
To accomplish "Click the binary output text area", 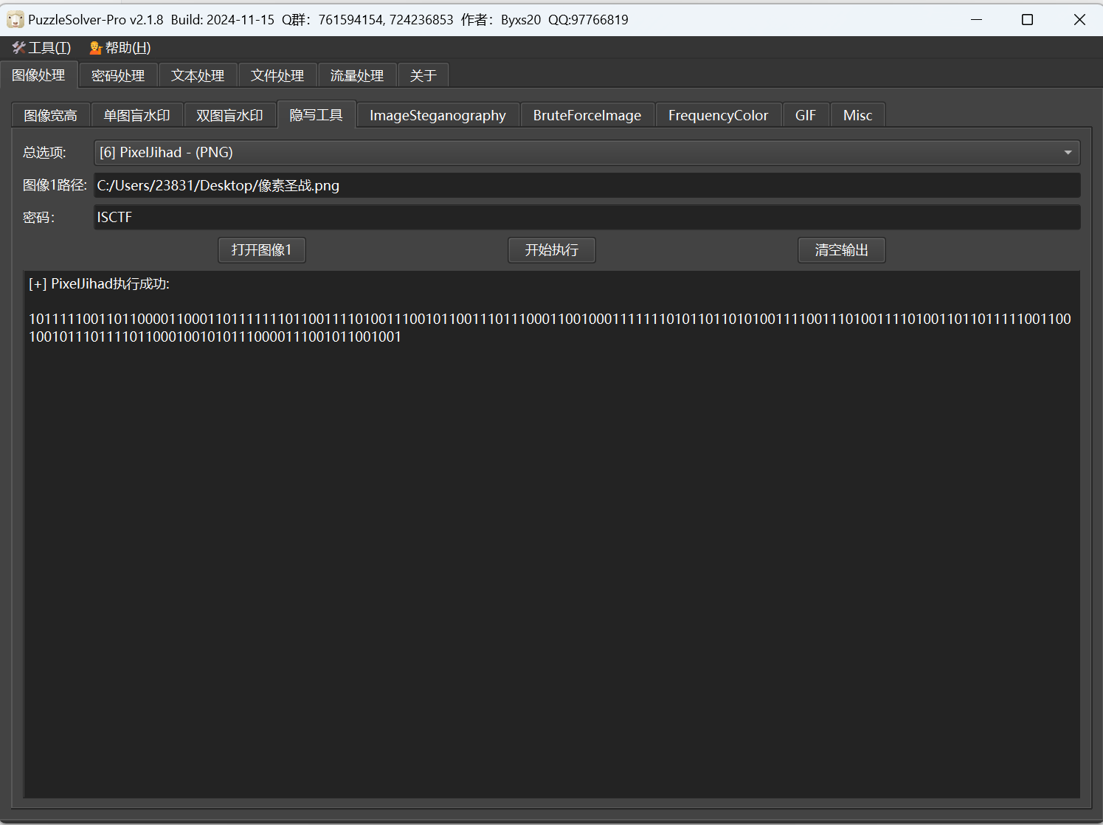I will 552,534.
